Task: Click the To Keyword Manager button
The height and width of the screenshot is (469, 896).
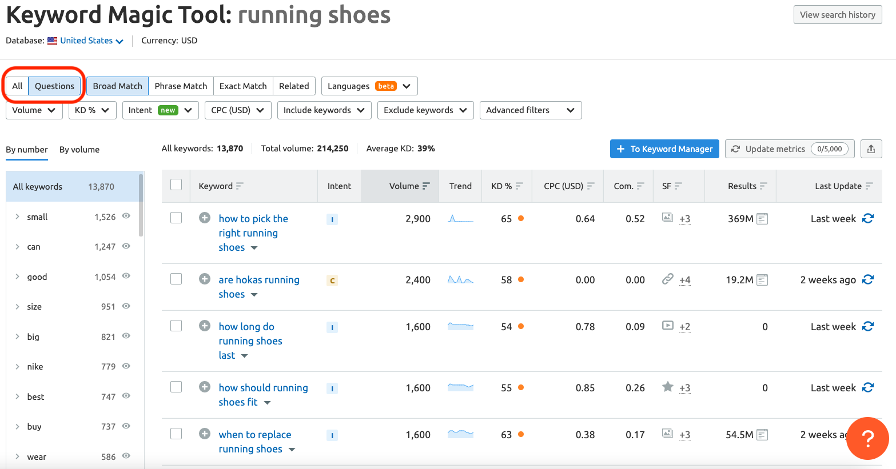Action: (x=664, y=149)
